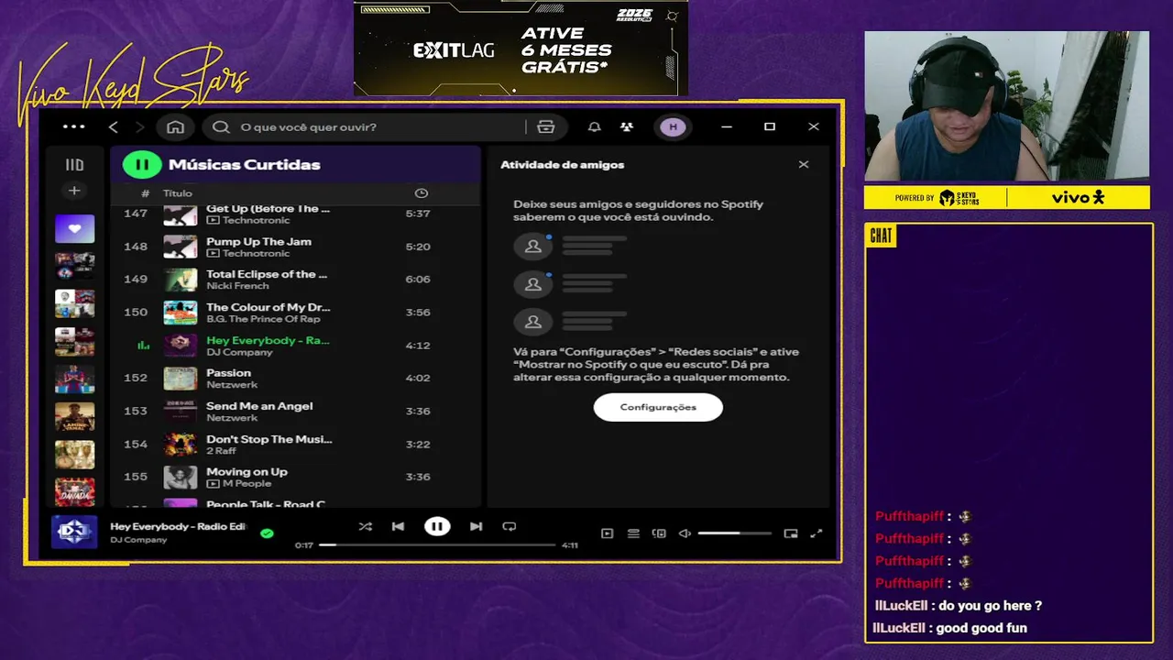Adjust the volume slider

(734, 533)
